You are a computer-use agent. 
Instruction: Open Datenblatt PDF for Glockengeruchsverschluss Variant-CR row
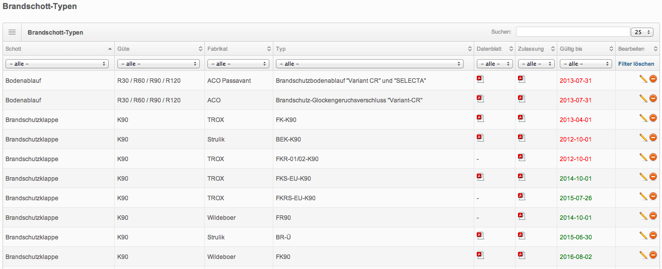[x=480, y=98]
